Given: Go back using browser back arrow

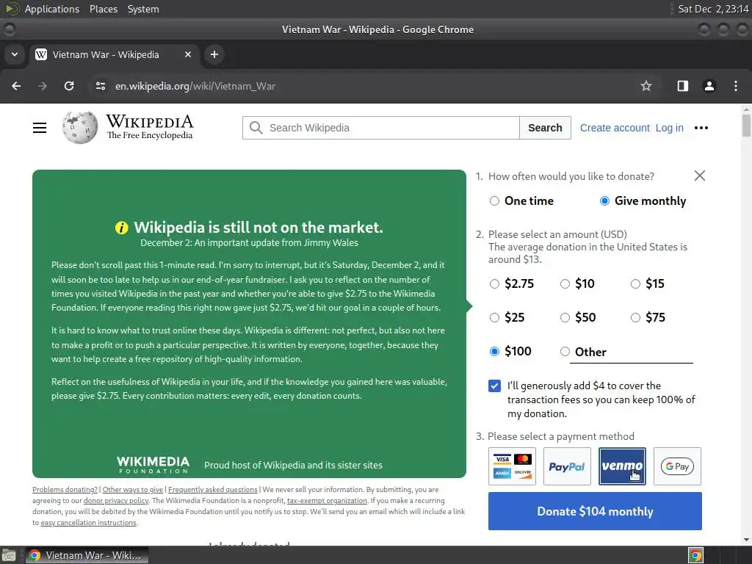Looking at the screenshot, I should coord(16,86).
